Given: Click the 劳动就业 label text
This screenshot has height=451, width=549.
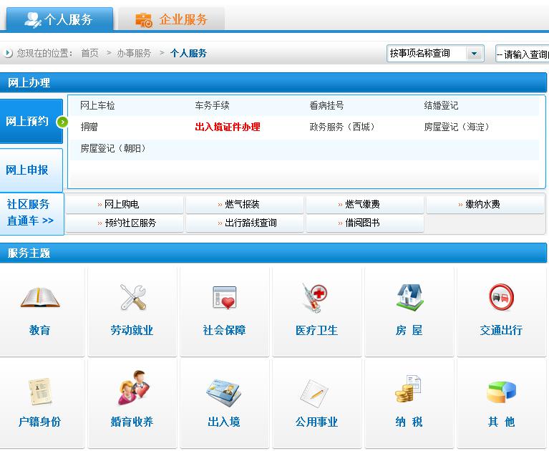Looking at the screenshot, I should [132, 330].
